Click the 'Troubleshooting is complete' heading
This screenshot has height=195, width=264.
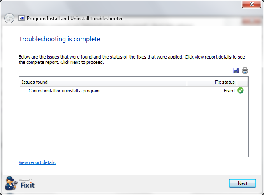point(60,39)
